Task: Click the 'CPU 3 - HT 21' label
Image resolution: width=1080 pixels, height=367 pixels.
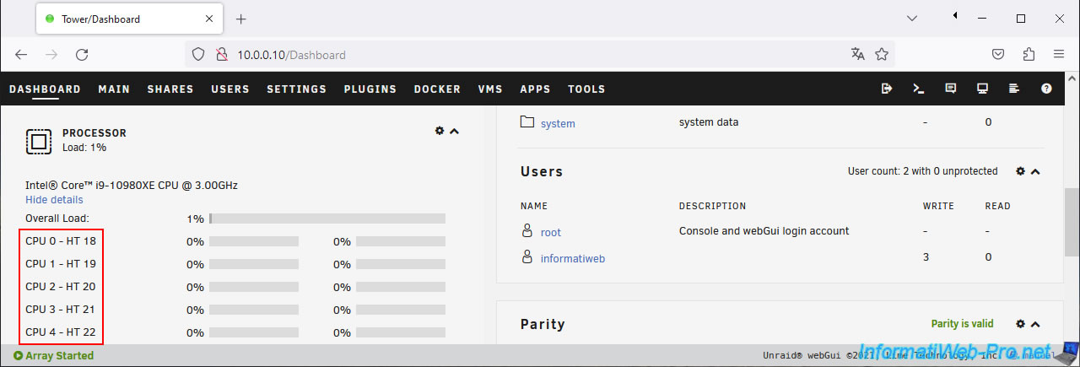Action: (61, 309)
